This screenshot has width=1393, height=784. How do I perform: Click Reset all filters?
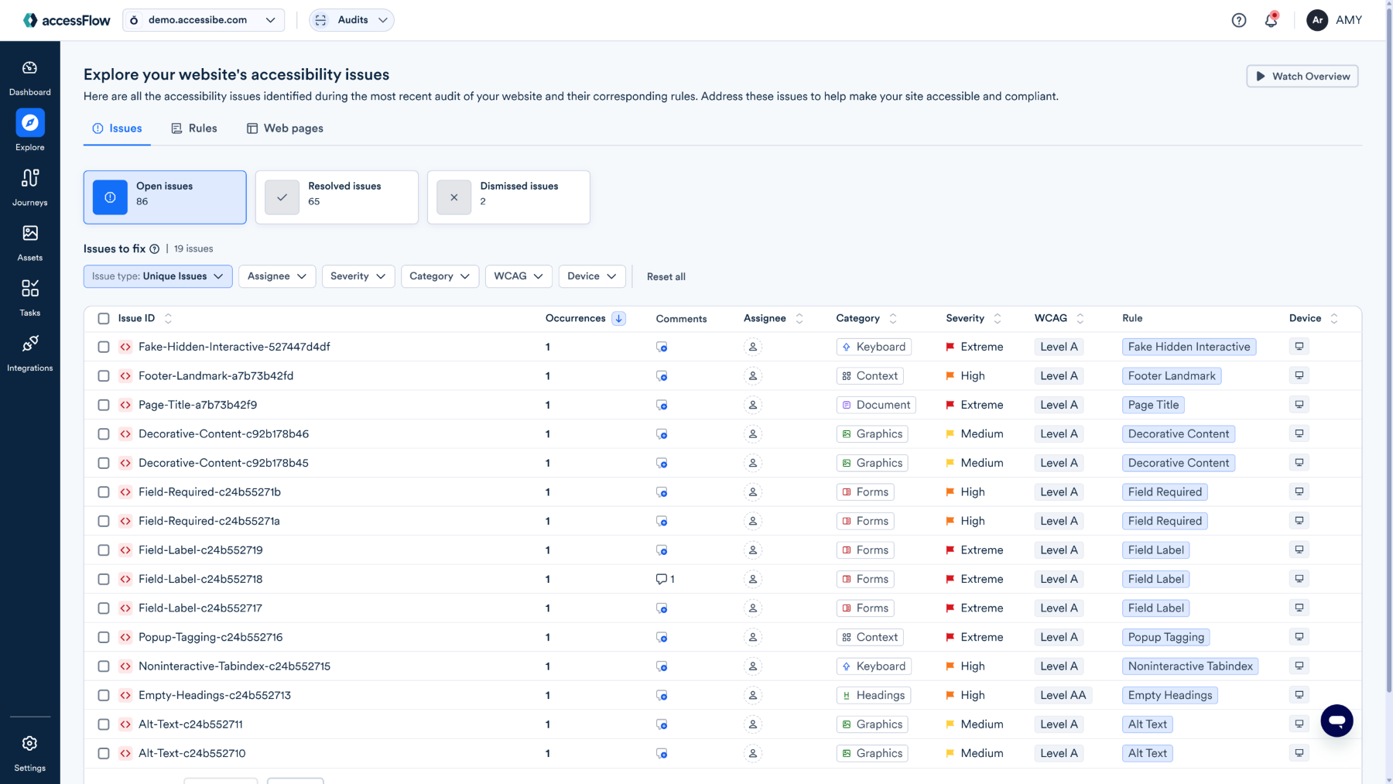[x=666, y=277]
